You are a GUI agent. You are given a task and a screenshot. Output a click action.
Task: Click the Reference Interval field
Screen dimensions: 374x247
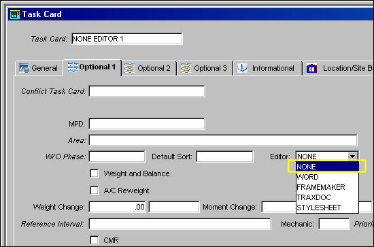pos(180,224)
